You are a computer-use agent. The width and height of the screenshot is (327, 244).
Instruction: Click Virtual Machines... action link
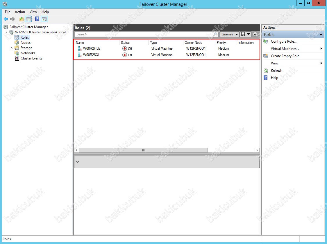[x=285, y=48]
